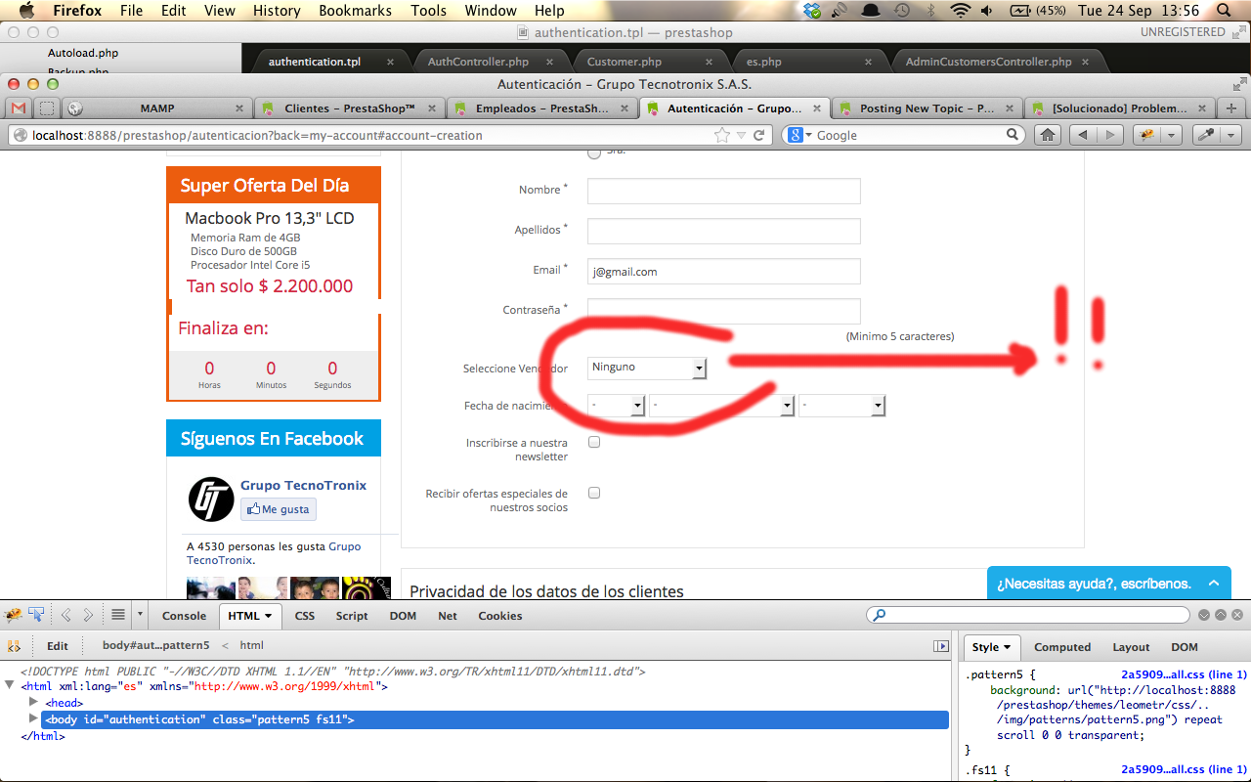Open the birth date day dropdown
Viewport: 1251px width, 782px height.
click(x=617, y=405)
